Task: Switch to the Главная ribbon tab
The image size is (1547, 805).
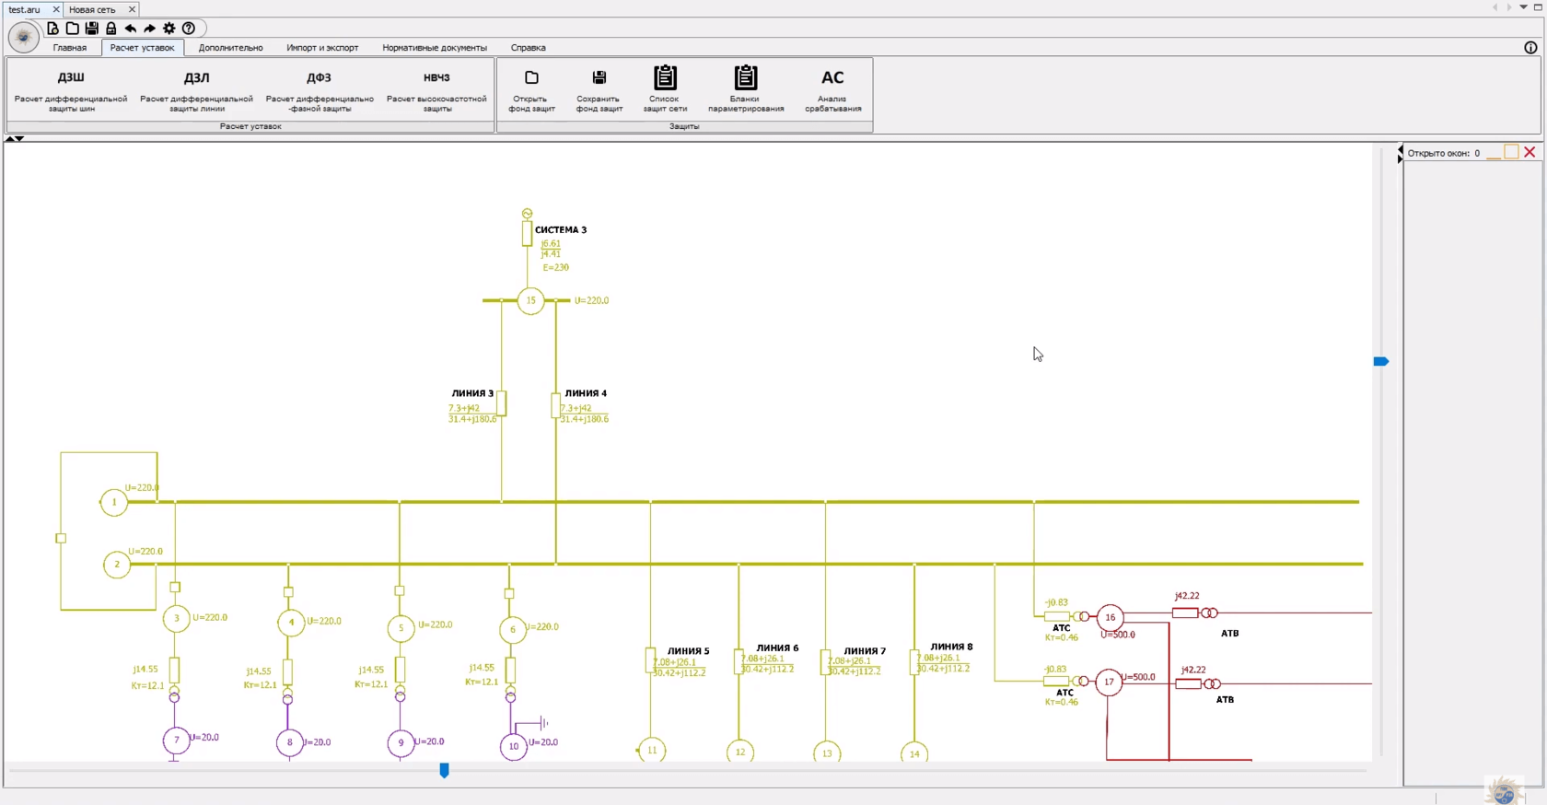Action: (x=70, y=48)
